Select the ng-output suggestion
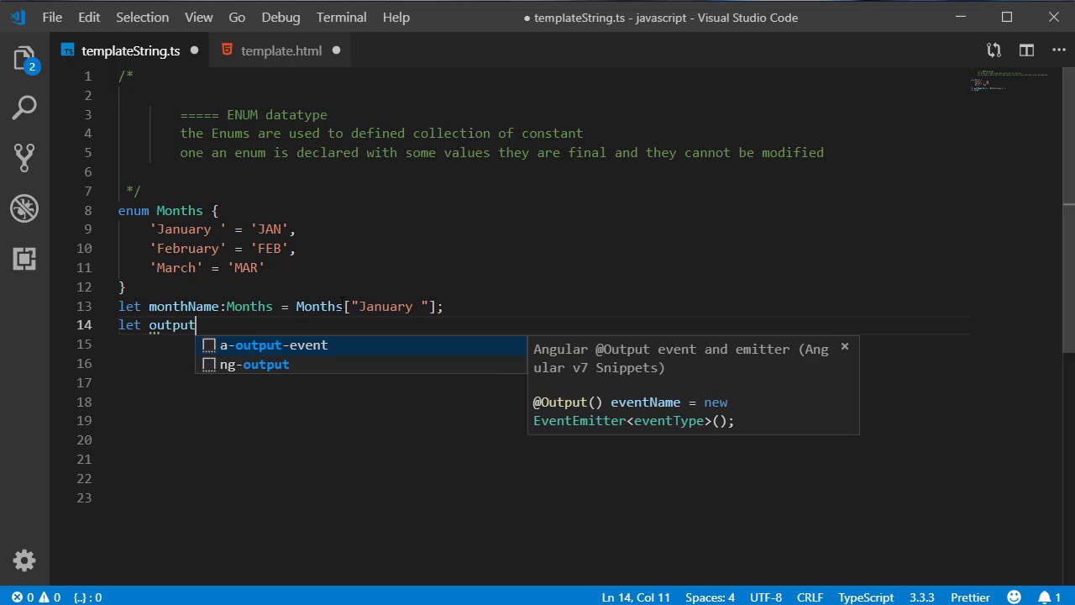 click(x=360, y=365)
